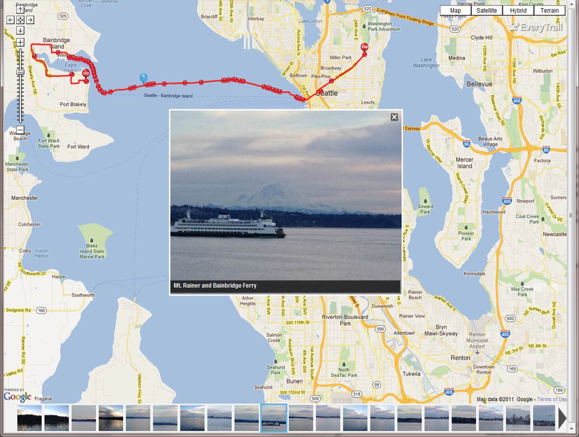Select the Terrain map type
The height and width of the screenshot is (437, 579).
pos(550,11)
